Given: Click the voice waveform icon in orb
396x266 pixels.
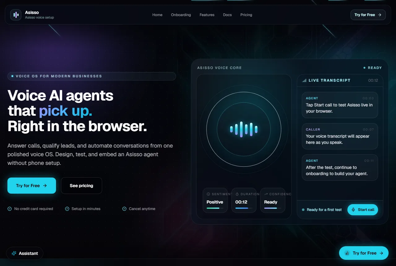Looking at the screenshot, I should (x=244, y=129).
